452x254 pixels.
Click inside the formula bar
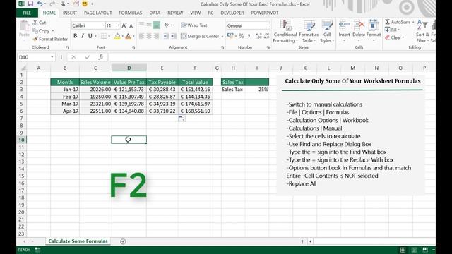pyautogui.click(x=271, y=57)
